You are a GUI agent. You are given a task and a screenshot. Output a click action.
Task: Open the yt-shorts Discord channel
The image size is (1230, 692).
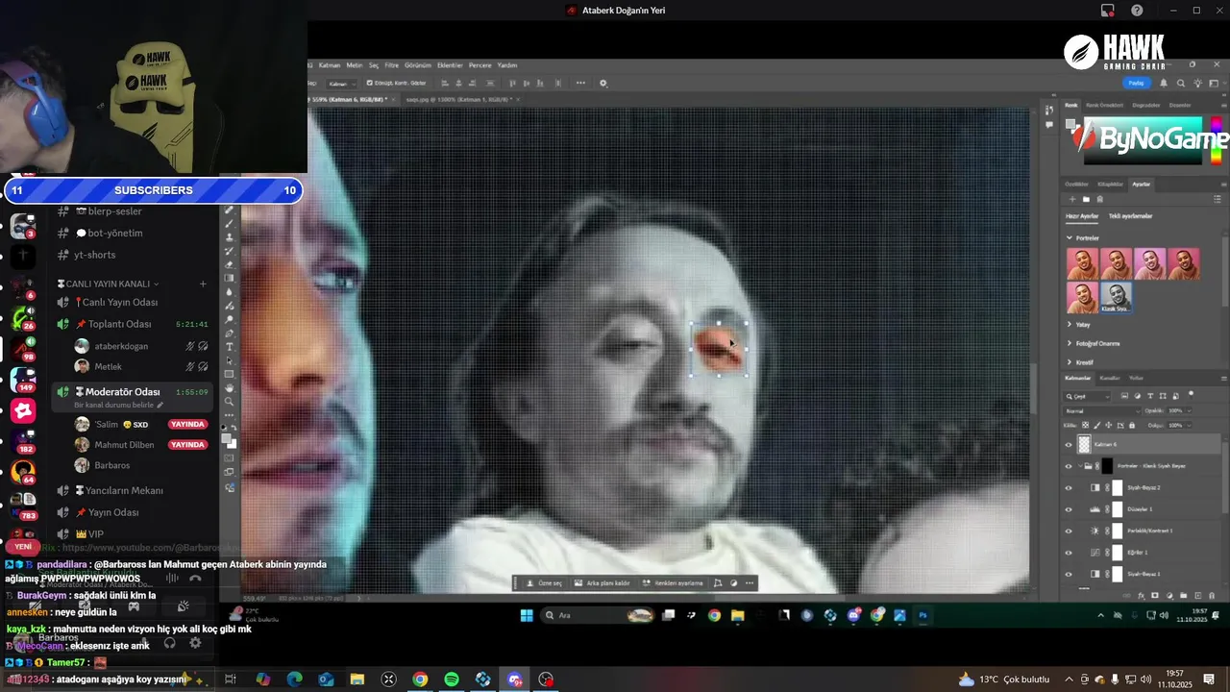[95, 255]
